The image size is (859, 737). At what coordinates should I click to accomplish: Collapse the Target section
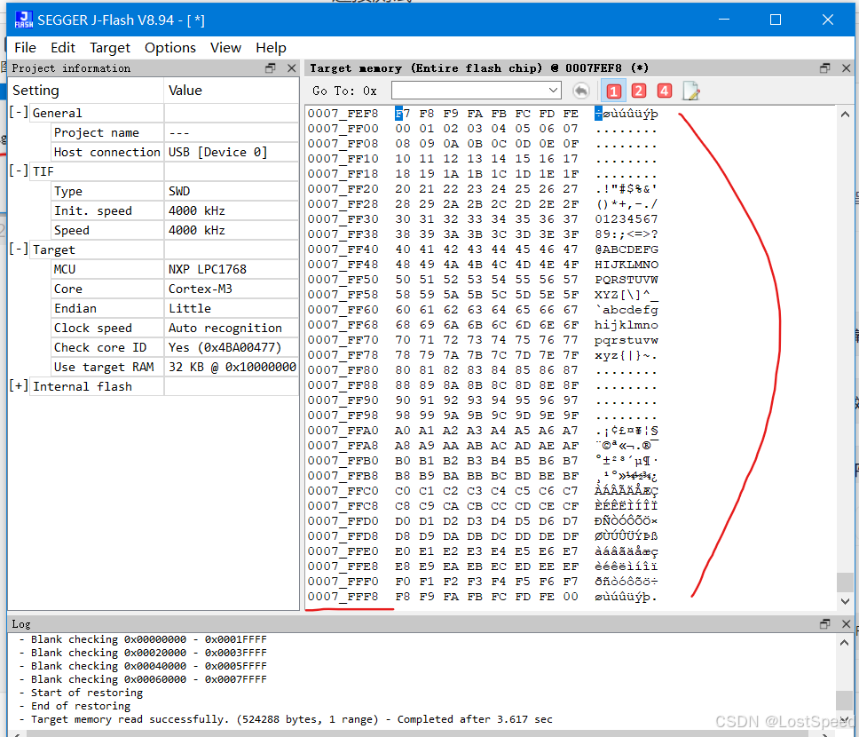19,250
